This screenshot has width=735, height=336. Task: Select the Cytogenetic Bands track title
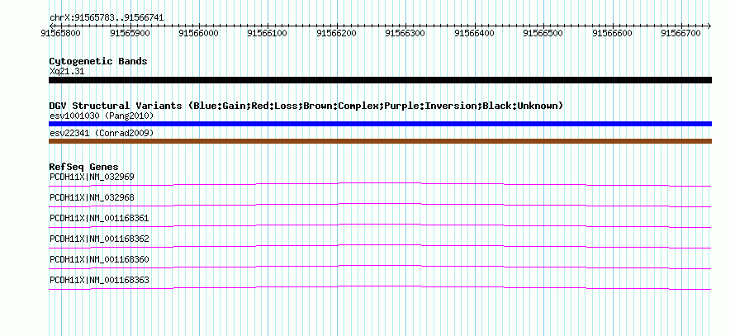(x=98, y=61)
